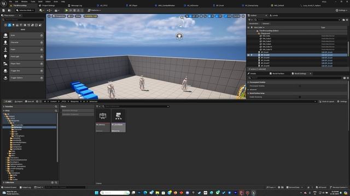Click the Point Light icon in Place Actors

click(5, 57)
